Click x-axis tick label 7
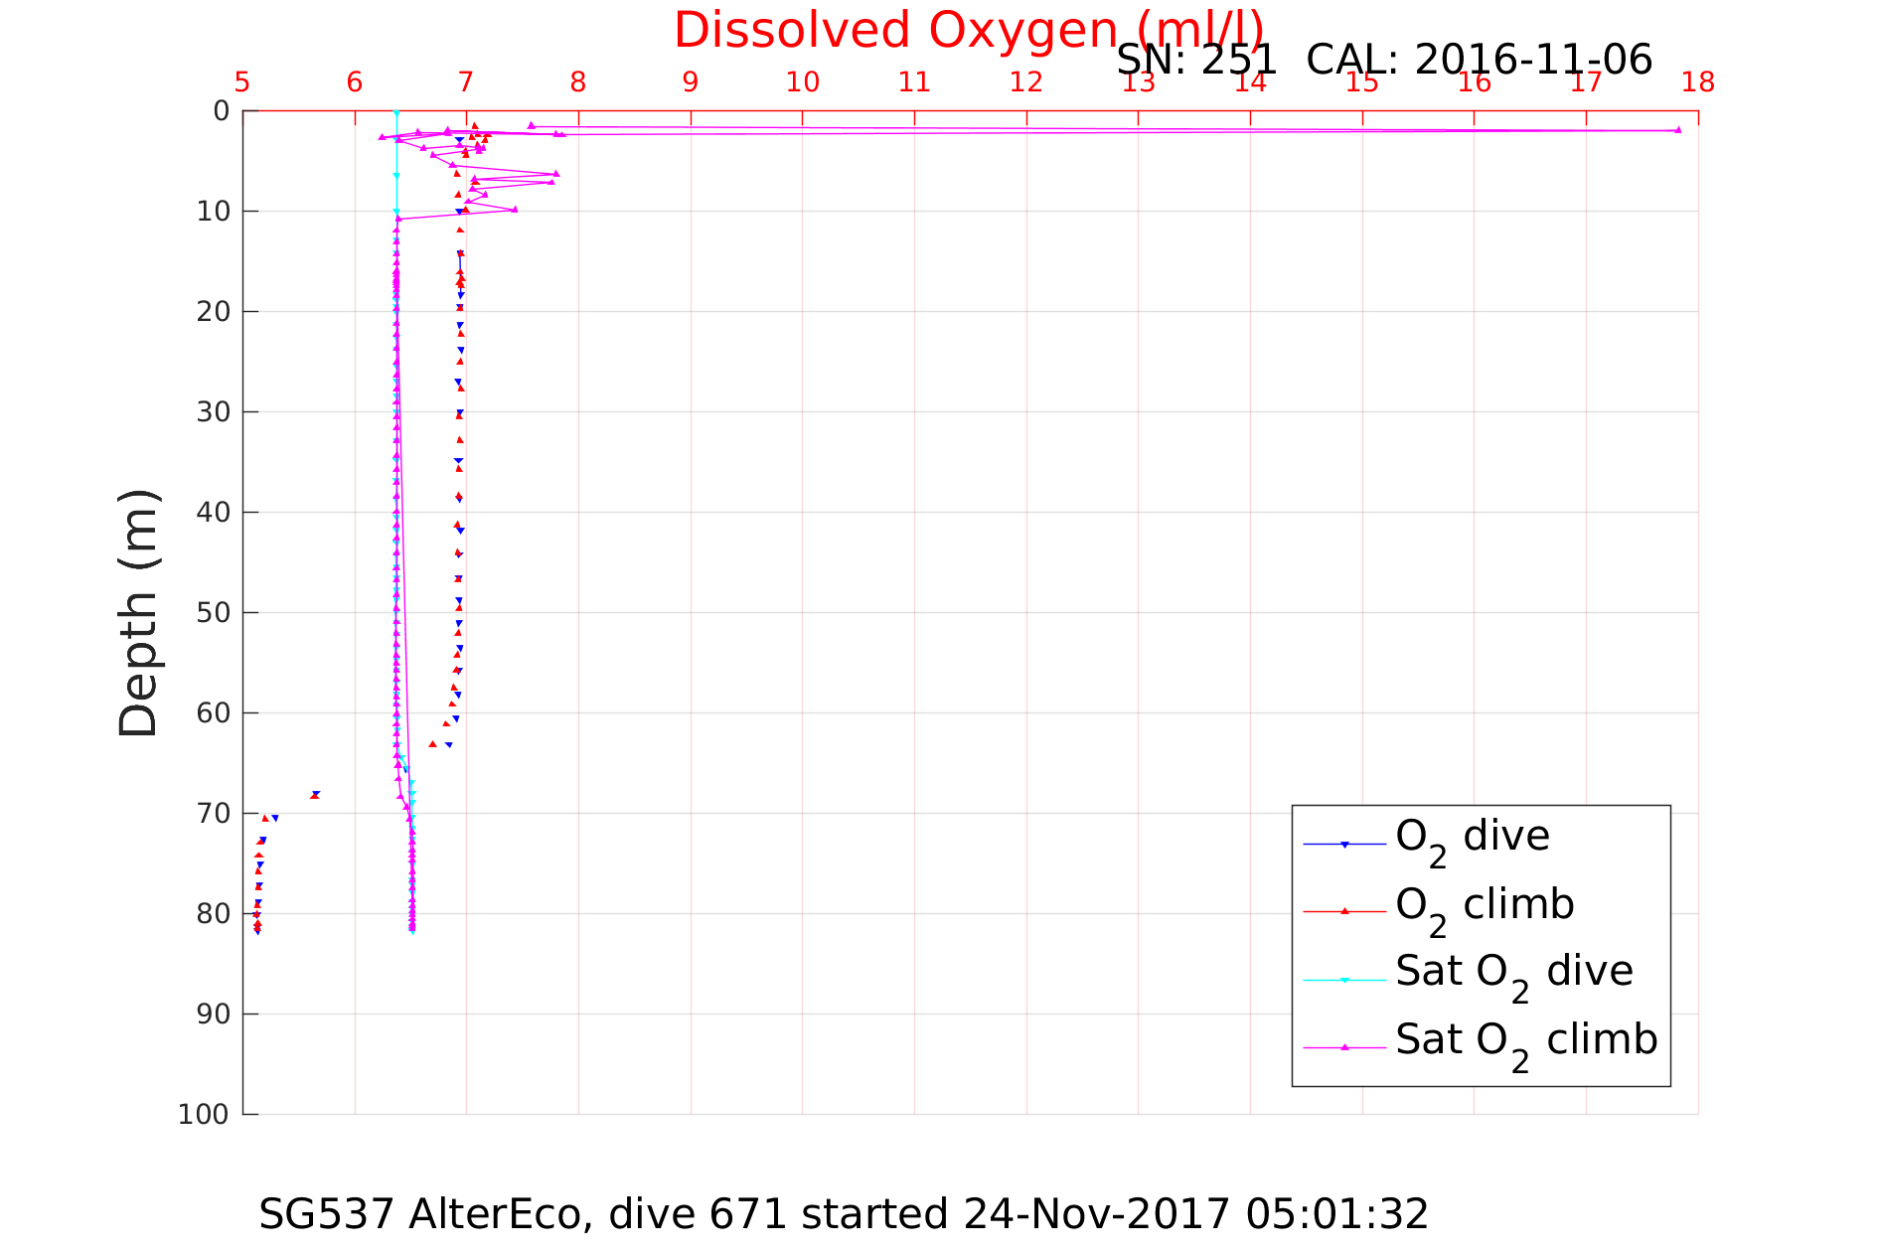The image size is (1878, 1252). (466, 82)
